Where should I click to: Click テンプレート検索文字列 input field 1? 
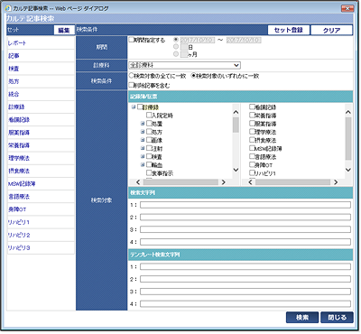[x=245, y=266]
